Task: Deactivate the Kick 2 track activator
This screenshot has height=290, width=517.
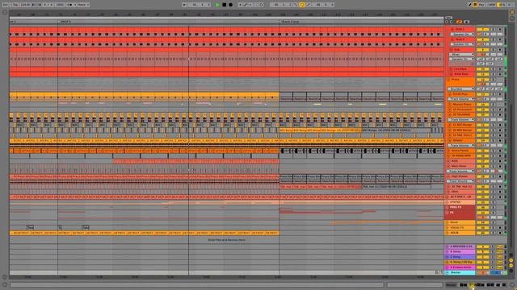Action: click(482, 39)
